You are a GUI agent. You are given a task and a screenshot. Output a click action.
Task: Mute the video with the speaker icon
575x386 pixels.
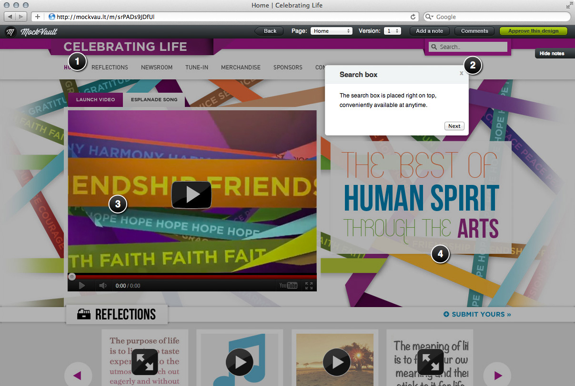coord(102,285)
